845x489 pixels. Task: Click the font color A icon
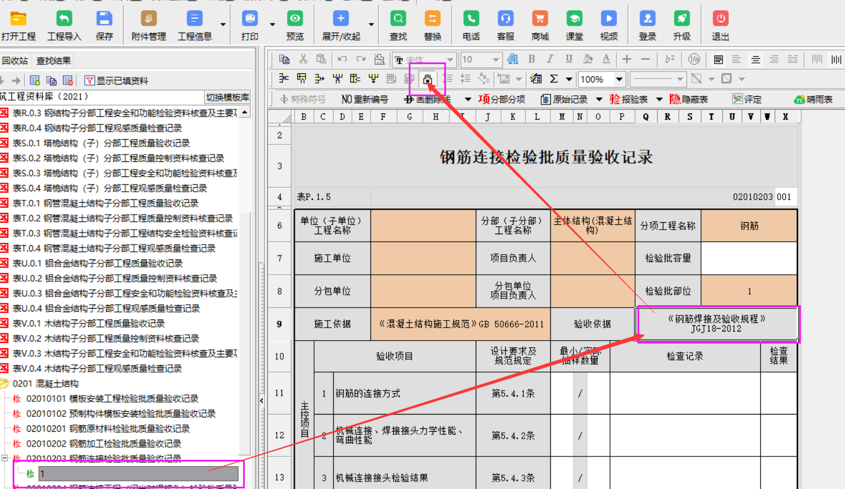pos(607,59)
